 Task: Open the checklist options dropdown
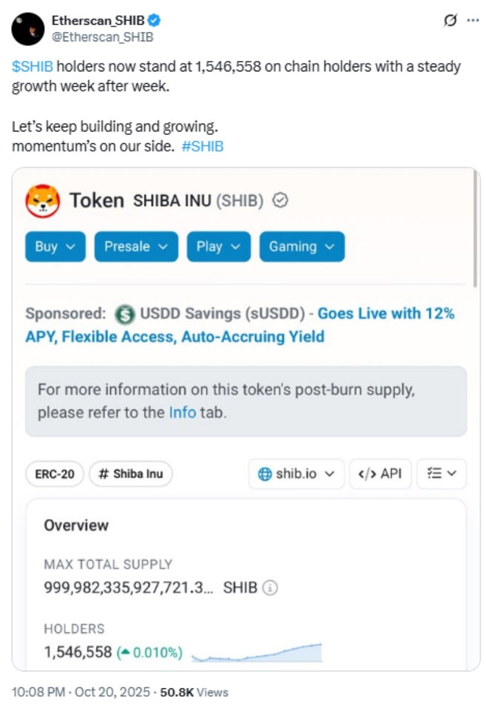click(x=441, y=474)
